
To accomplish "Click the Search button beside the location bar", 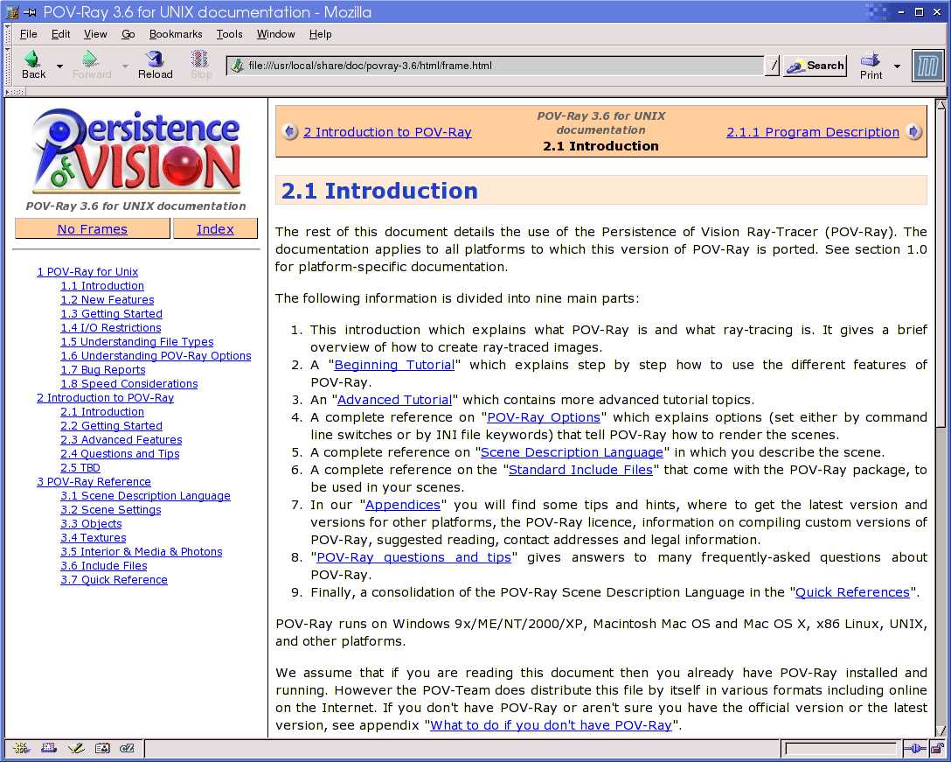I will [816, 66].
